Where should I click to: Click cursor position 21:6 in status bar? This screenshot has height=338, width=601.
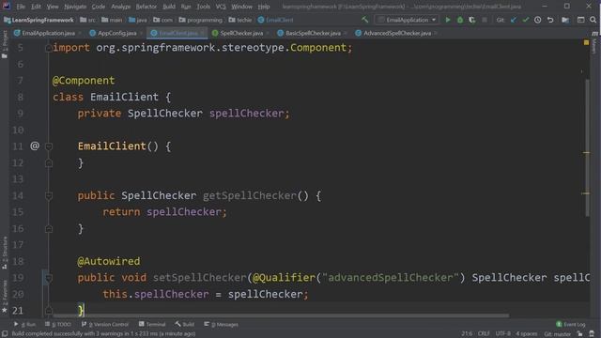(467, 334)
